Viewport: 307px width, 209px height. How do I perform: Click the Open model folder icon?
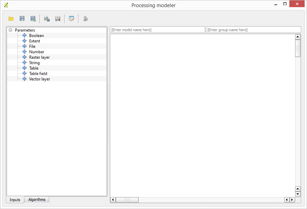[x=11, y=19]
